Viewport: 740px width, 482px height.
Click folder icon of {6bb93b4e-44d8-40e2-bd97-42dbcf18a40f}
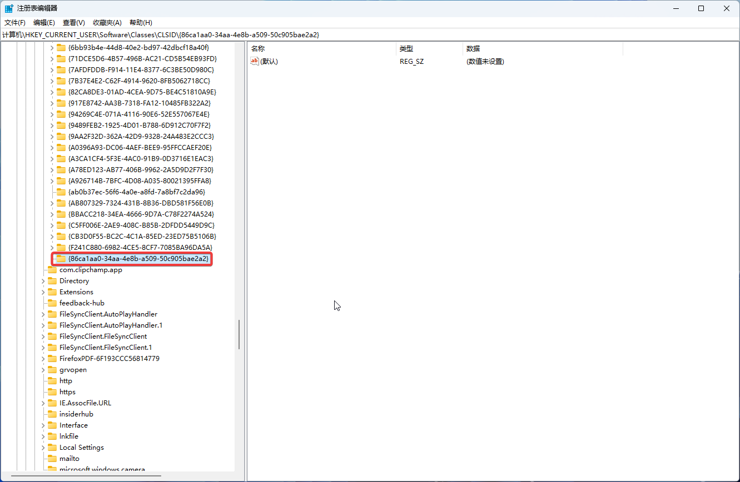tap(61, 48)
